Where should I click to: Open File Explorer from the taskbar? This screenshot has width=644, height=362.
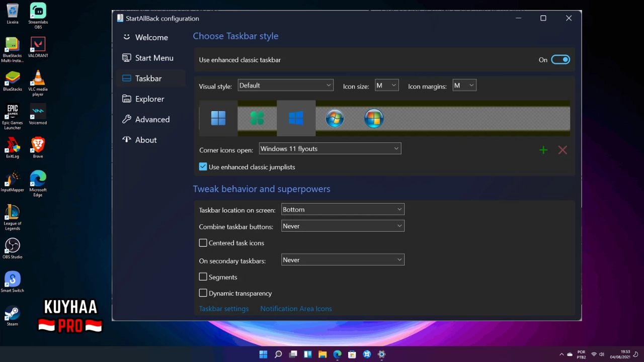323,354
